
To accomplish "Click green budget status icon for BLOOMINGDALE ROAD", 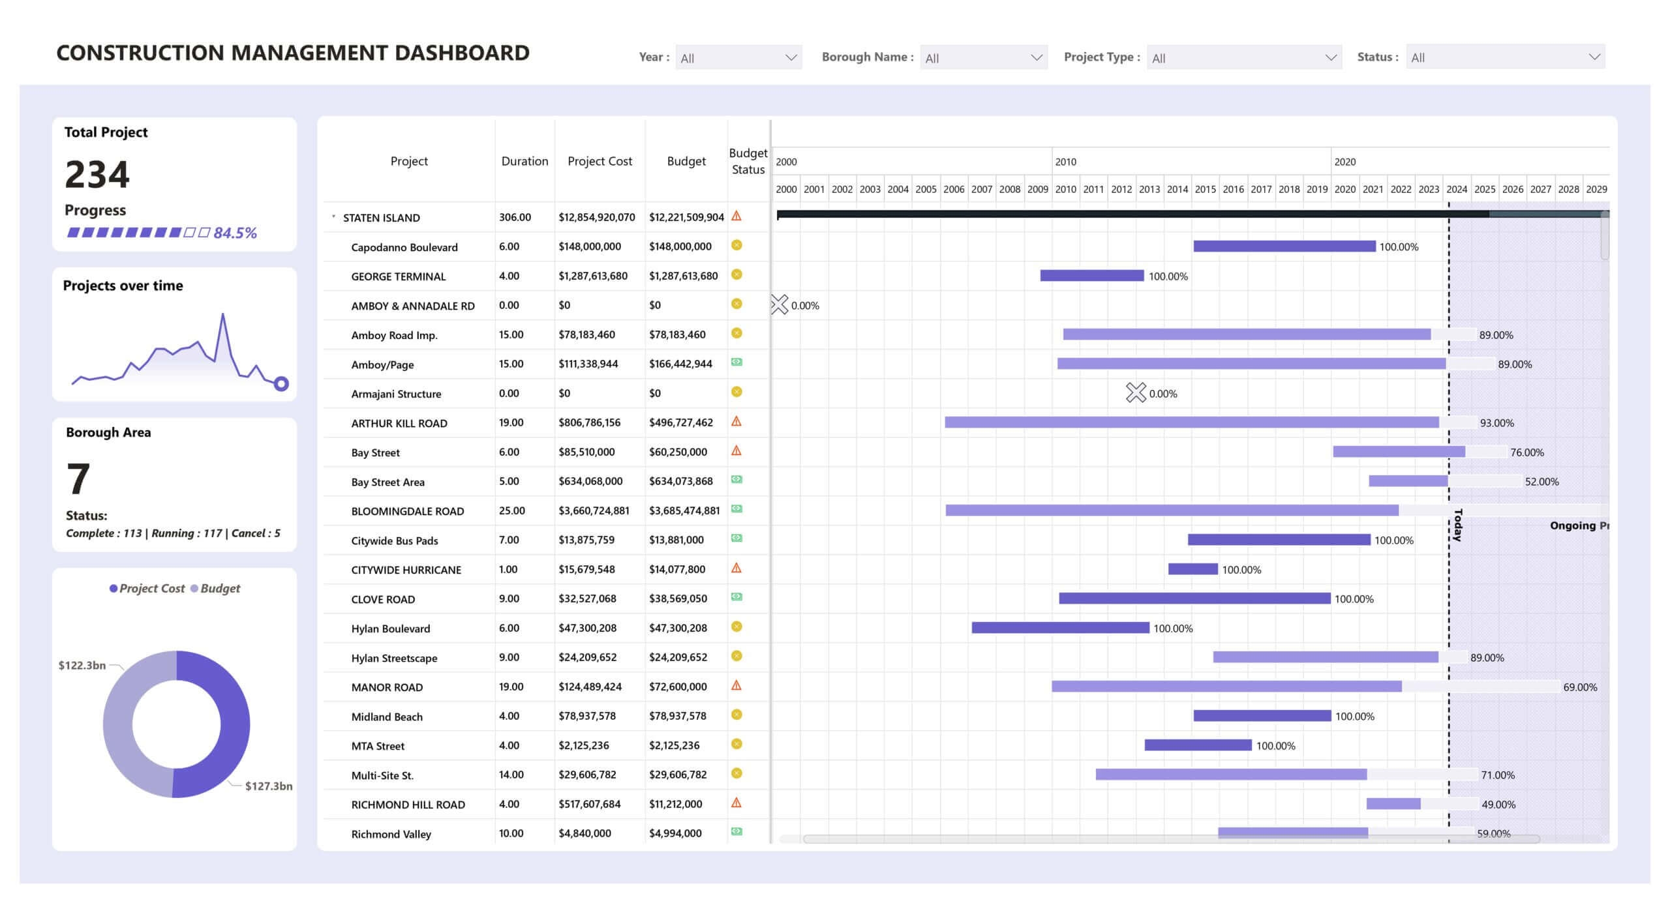I will click(x=736, y=510).
